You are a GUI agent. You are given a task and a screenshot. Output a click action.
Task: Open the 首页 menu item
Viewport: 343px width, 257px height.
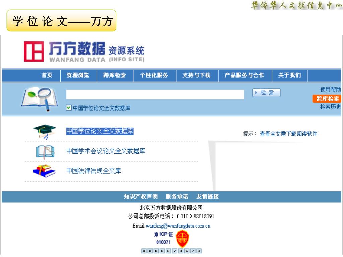[x=47, y=75]
